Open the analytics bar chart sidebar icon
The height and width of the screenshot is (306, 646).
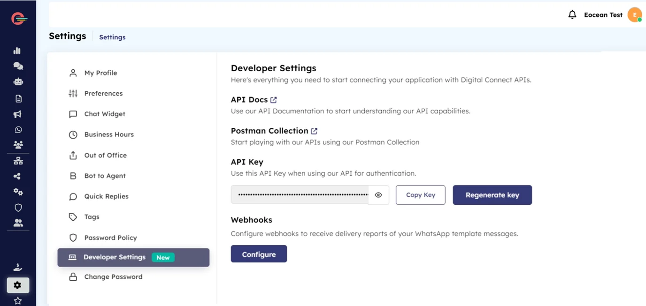coord(17,51)
